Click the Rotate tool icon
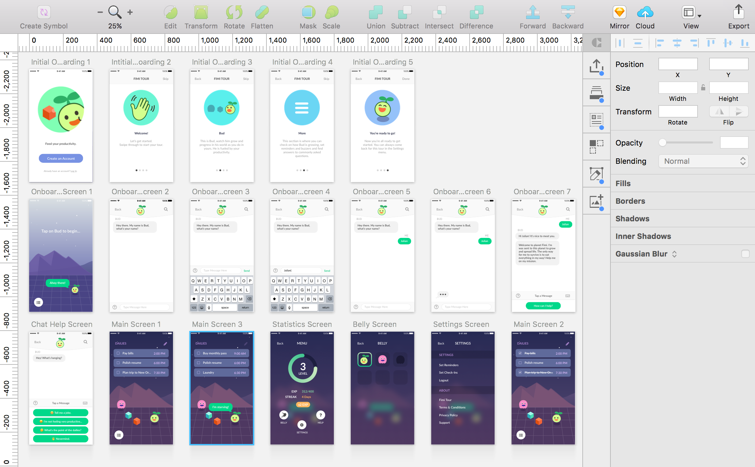Screen dimensions: 755x467 point(234,13)
